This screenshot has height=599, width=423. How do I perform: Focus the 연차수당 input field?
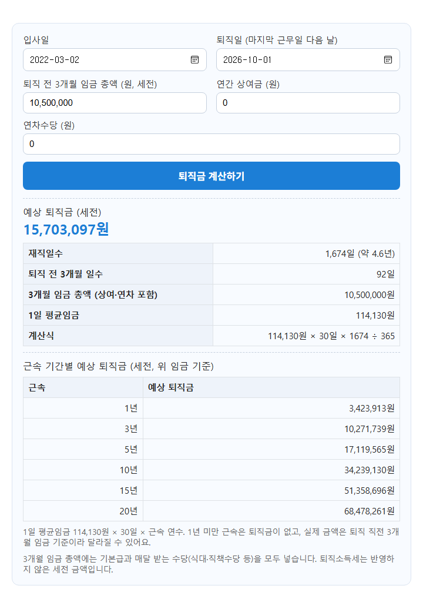coord(211,144)
